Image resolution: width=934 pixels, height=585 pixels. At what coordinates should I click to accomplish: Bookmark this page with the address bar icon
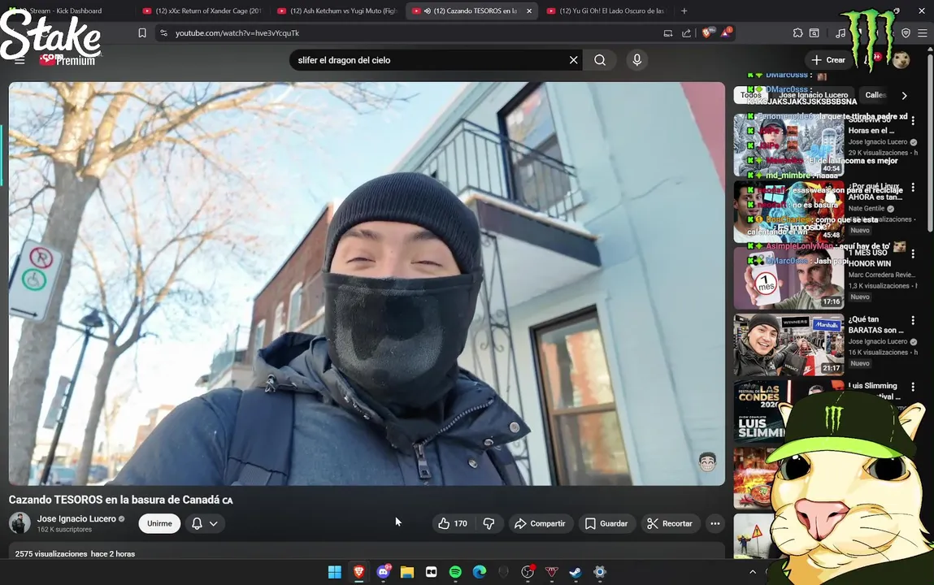tap(141, 33)
